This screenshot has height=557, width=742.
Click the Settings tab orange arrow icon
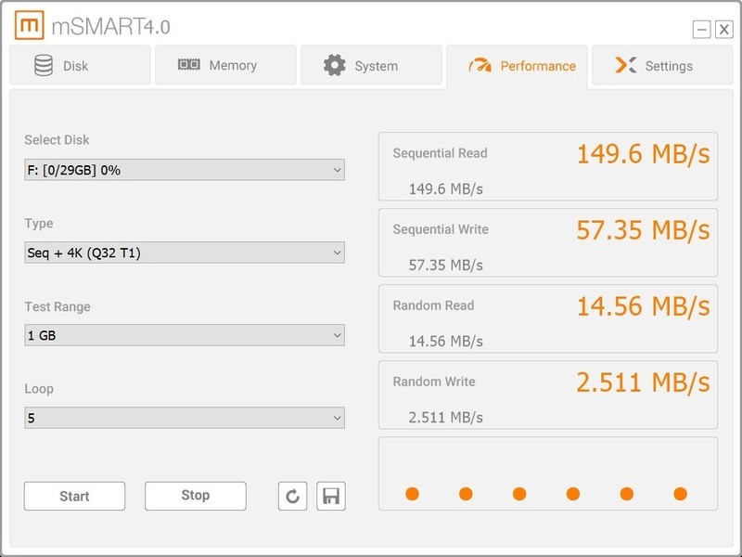click(625, 65)
